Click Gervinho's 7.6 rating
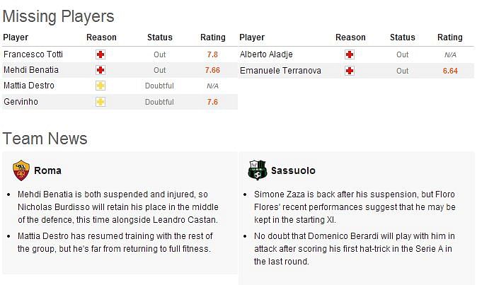 (x=212, y=103)
